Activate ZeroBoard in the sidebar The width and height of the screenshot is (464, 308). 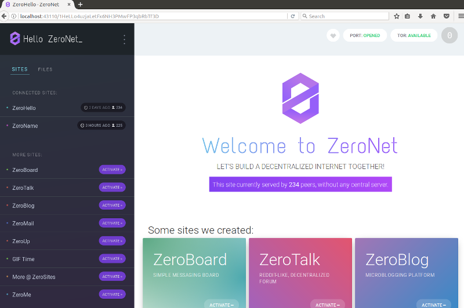pos(112,170)
